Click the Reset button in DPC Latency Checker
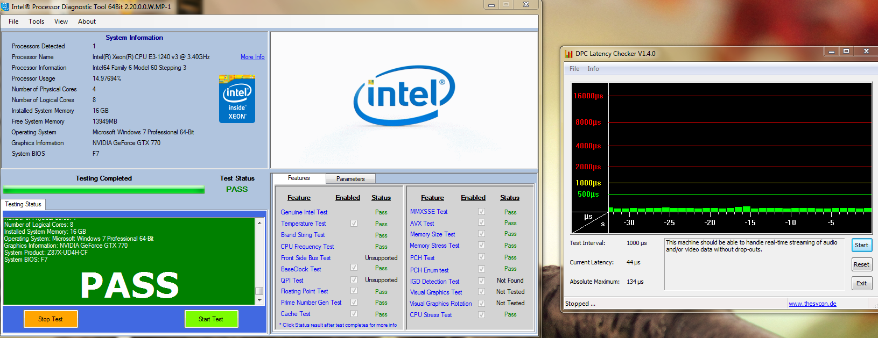Screen dimensions: 878x338 [861, 264]
